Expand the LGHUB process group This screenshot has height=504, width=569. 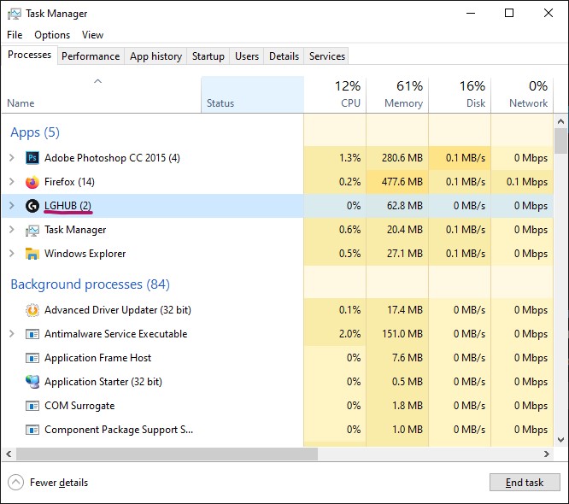pyautogui.click(x=12, y=206)
